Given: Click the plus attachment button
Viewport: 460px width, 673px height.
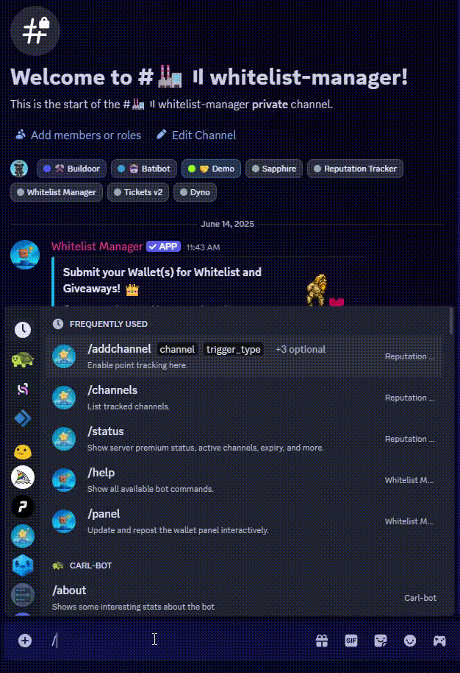Looking at the screenshot, I should pos(25,641).
